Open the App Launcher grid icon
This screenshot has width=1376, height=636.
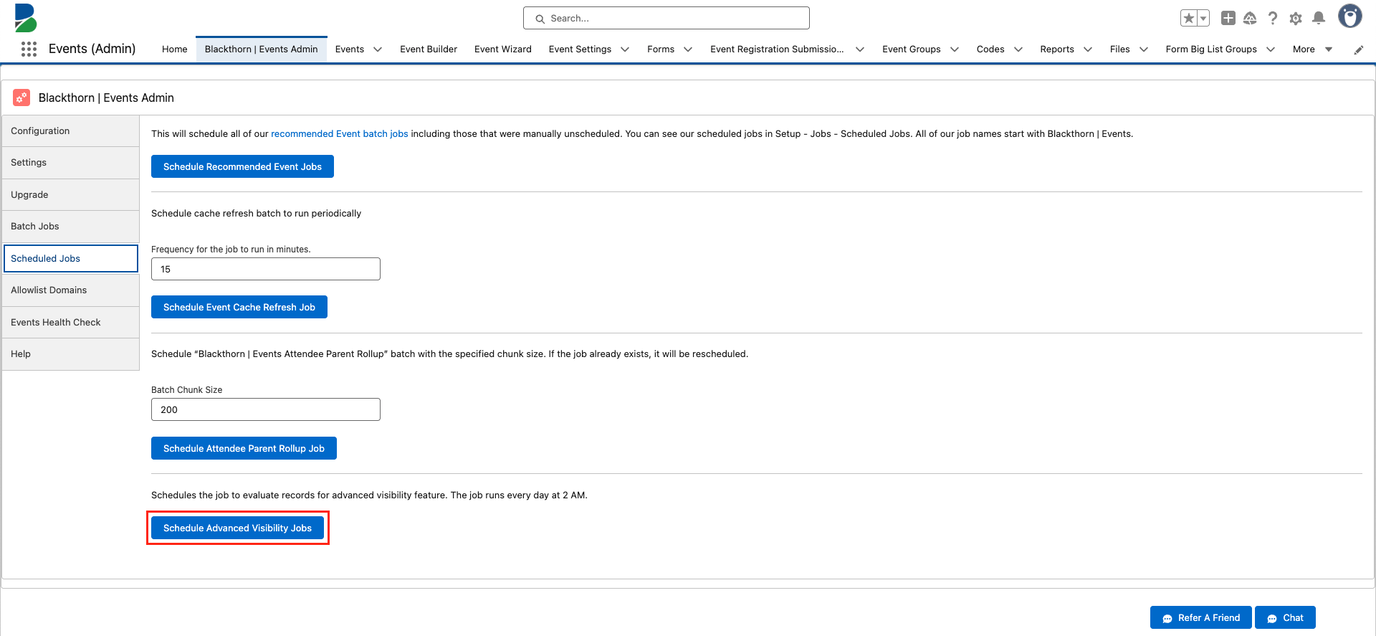[29, 49]
